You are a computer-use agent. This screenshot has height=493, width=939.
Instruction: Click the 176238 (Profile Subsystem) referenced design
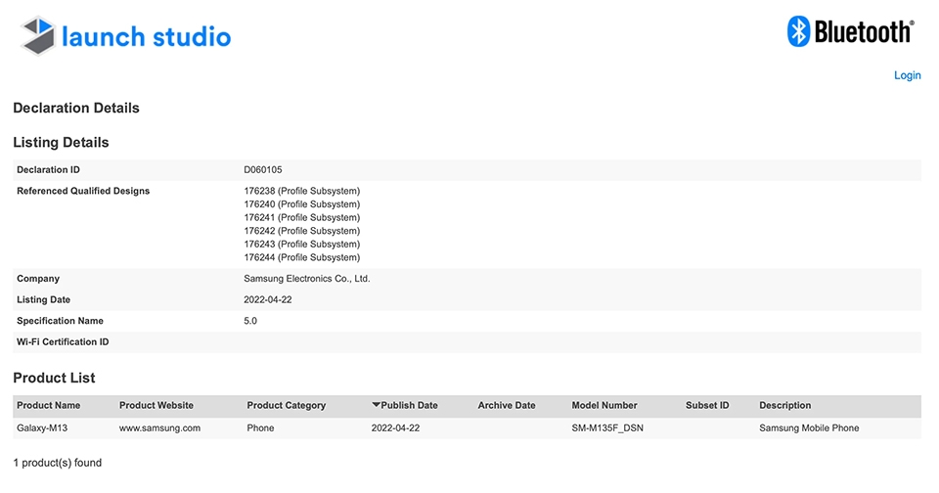[302, 191]
